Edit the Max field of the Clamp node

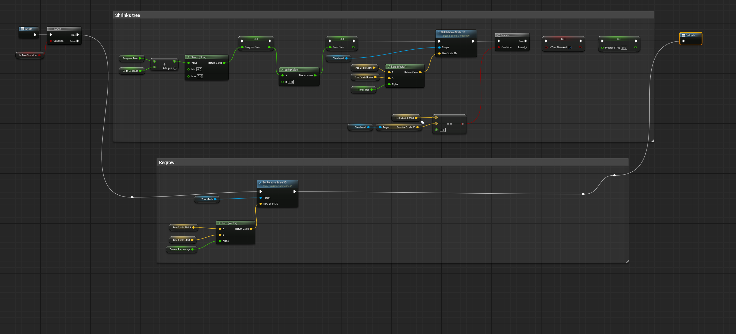(x=200, y=76)
